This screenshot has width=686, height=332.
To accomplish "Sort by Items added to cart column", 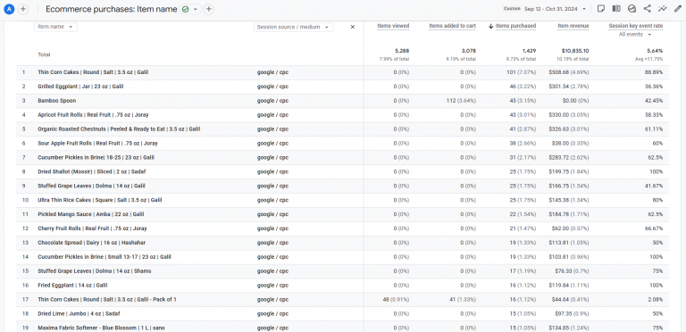I will 452,26.
